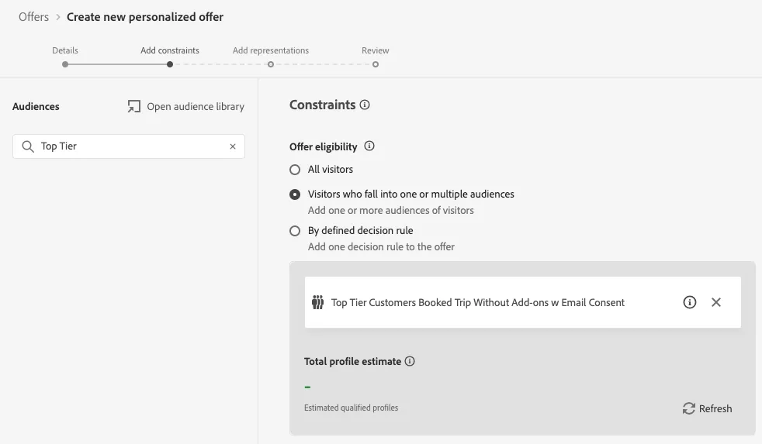762x444 pixels.
Task: Click the Offer eligibility label
Action: [323, 146]
